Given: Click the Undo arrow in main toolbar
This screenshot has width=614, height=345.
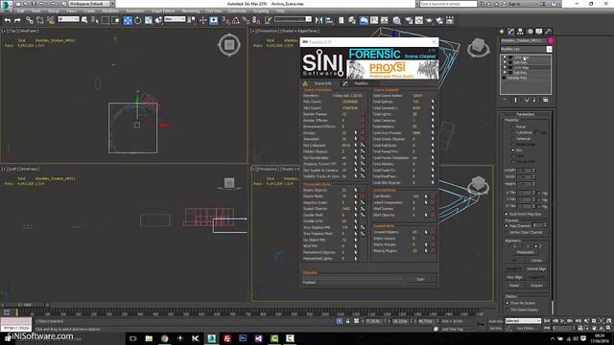Looking at the screenshot, I should (8, 20).
